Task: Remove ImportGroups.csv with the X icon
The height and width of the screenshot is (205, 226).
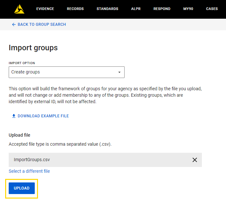Action: (x=194, y=160)
